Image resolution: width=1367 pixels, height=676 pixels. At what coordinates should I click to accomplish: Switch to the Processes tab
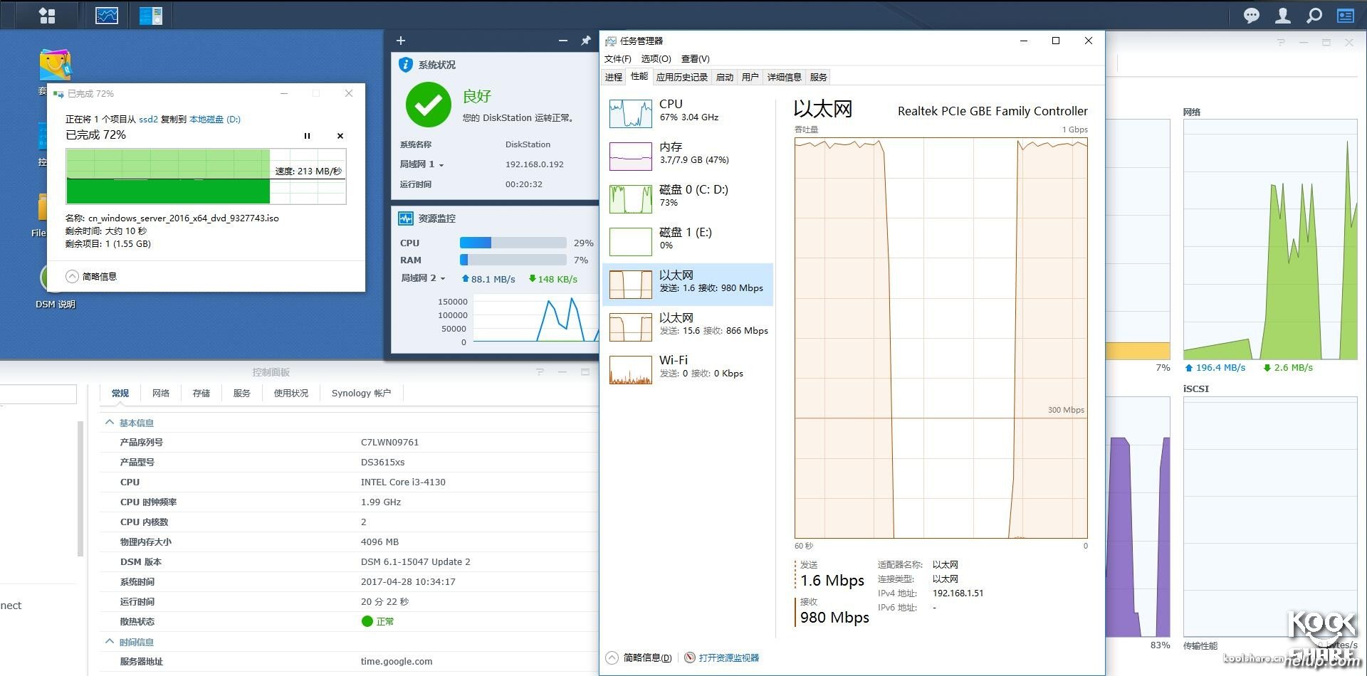[x=613, y=77]
